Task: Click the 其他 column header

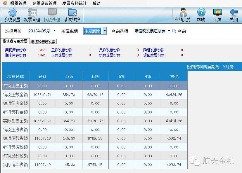Action: (174, 76)
